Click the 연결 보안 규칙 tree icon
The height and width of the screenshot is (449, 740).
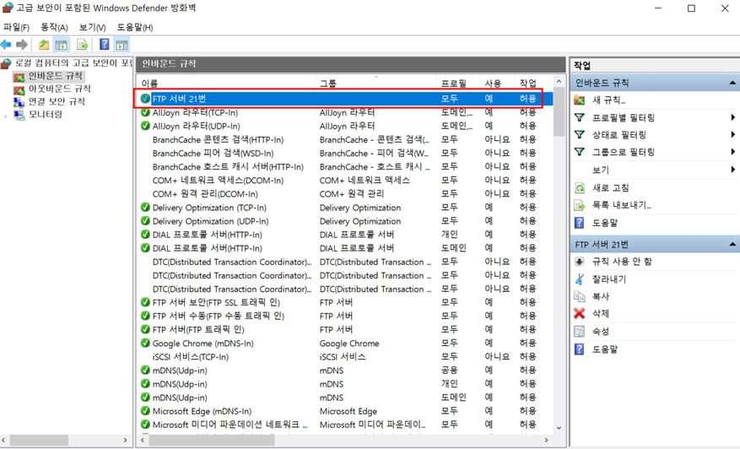tap(19, 102)
